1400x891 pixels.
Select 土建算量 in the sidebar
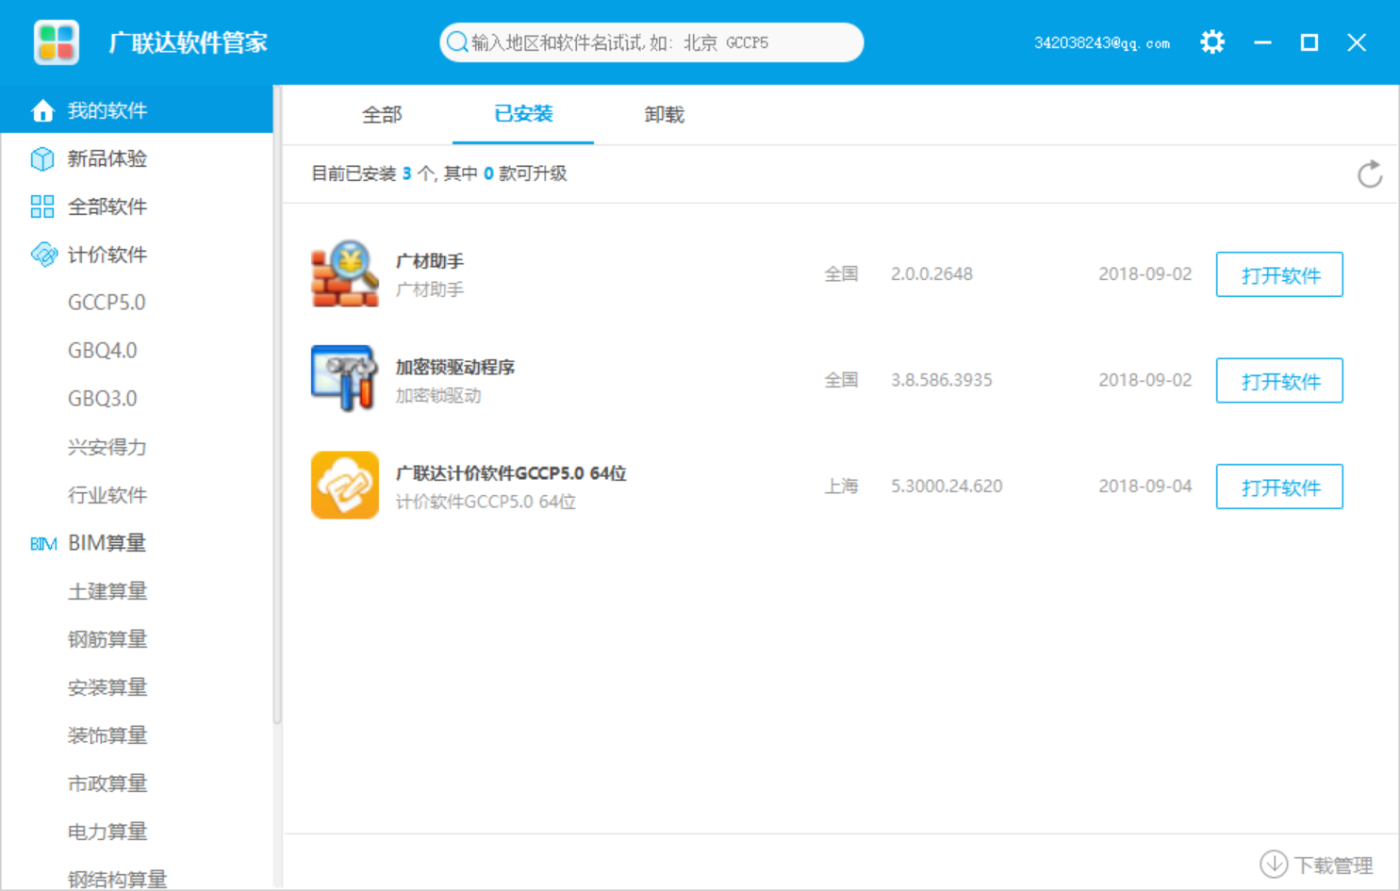pyautogui.click(x=107, y=591)
